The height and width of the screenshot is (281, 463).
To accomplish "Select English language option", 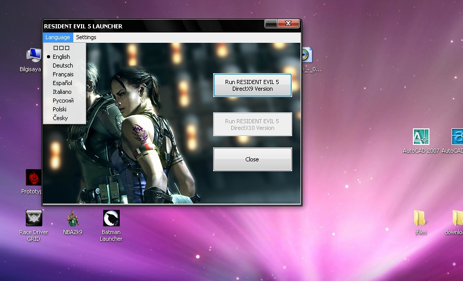I will (x=65, y=57).
